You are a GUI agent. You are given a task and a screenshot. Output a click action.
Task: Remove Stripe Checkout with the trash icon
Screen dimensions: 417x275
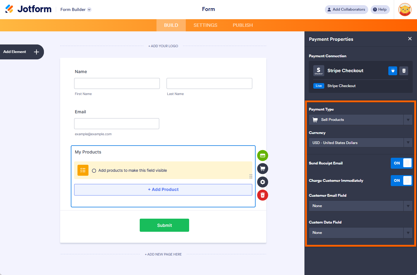point(404,71)
